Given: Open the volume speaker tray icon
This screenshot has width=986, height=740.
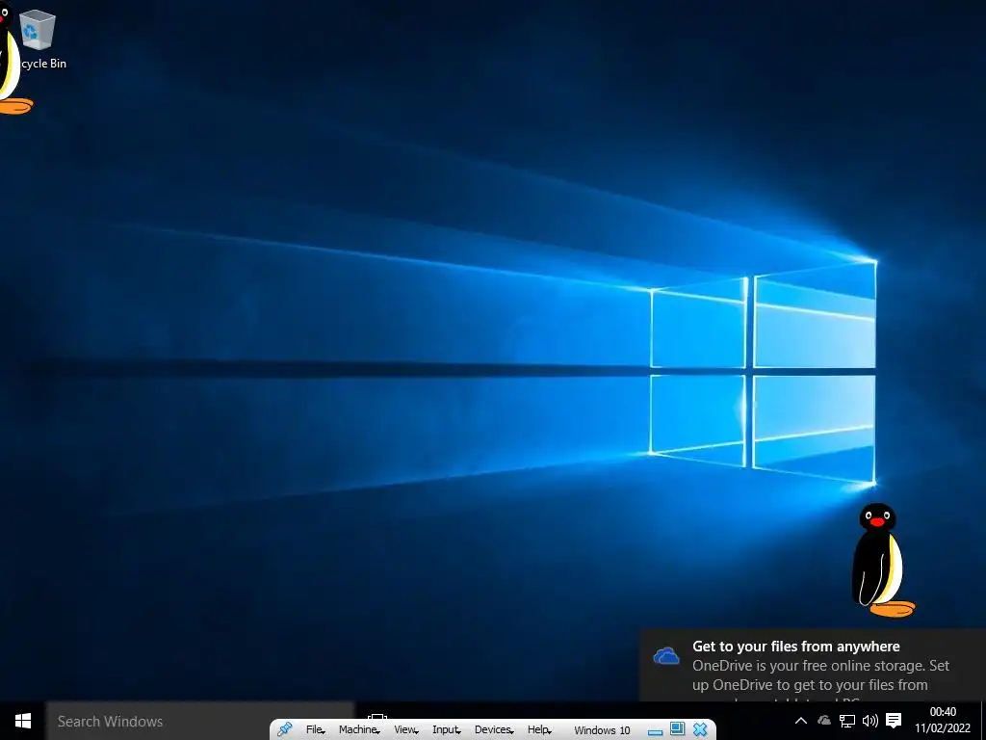Looking at the screenshot, I should (870, 721).
